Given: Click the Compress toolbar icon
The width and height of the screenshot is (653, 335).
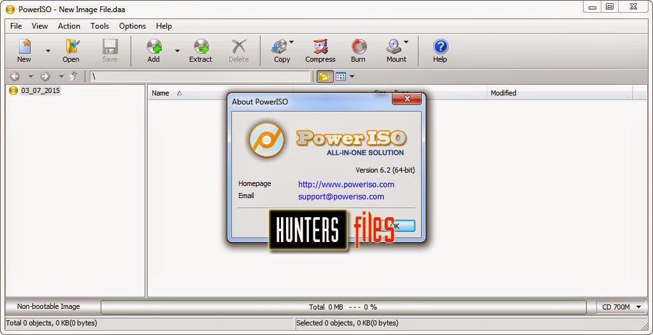Looking at the screenshot, I should pos(320,50).
